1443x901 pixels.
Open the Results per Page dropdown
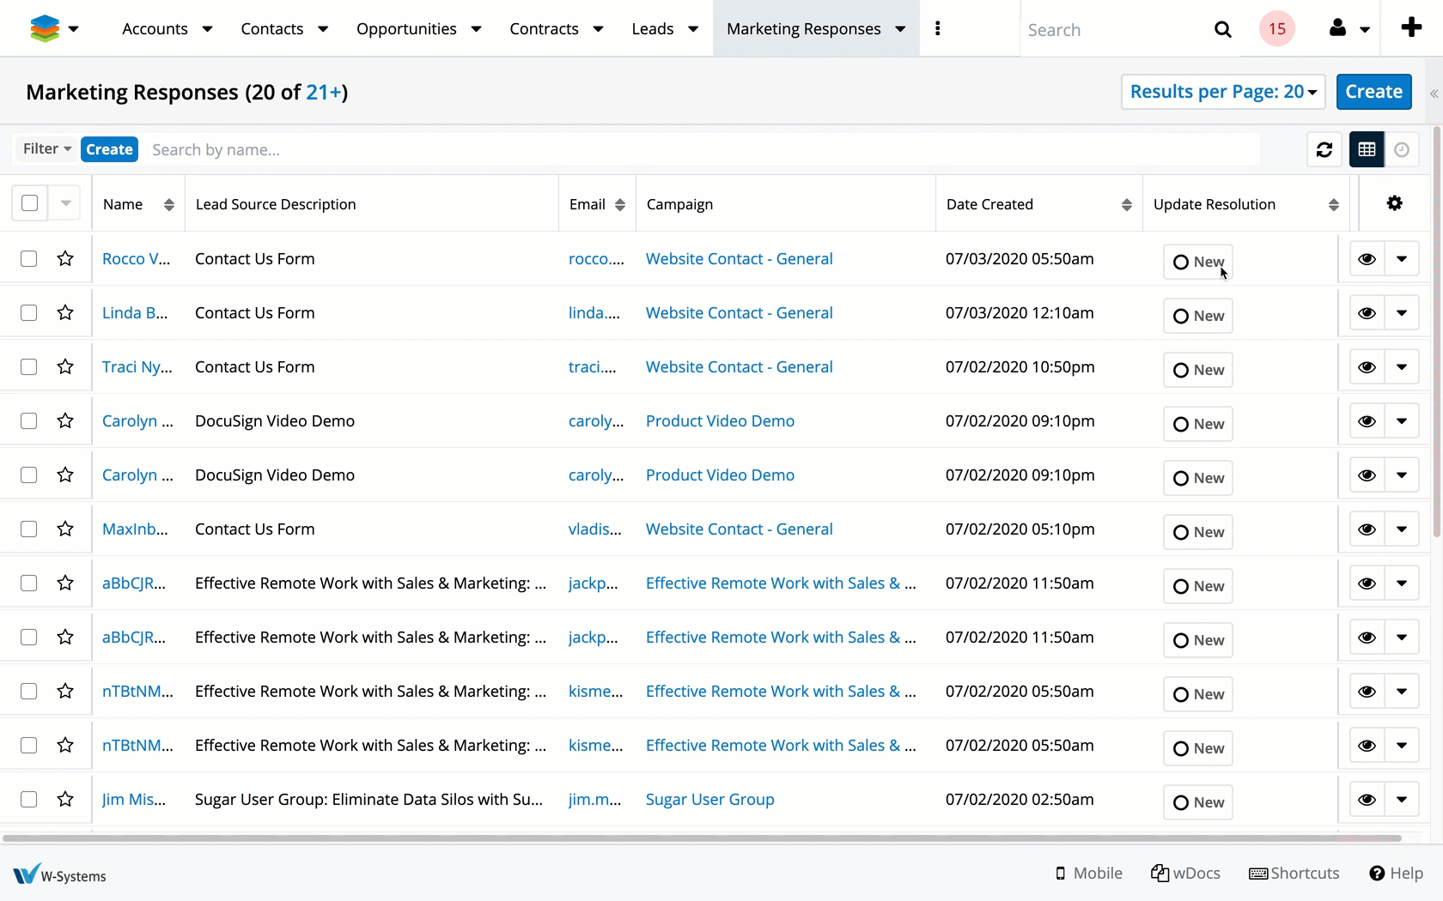1223,92
